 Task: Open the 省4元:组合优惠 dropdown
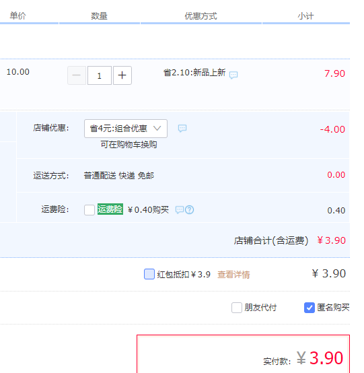[x=126, y=129]
